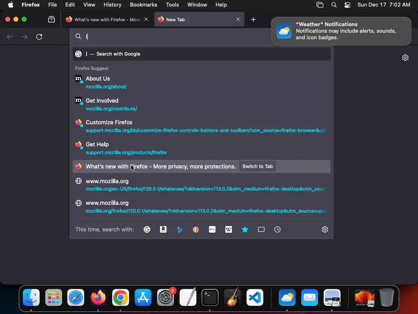The width and height of the screenshot is (418, 314).
Task: Choose the Search with Google suggestion row
Action: [202, 54]
